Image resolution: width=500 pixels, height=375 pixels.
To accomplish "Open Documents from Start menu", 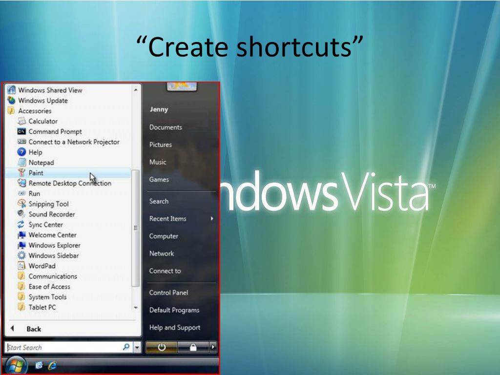I will [166, 127].
